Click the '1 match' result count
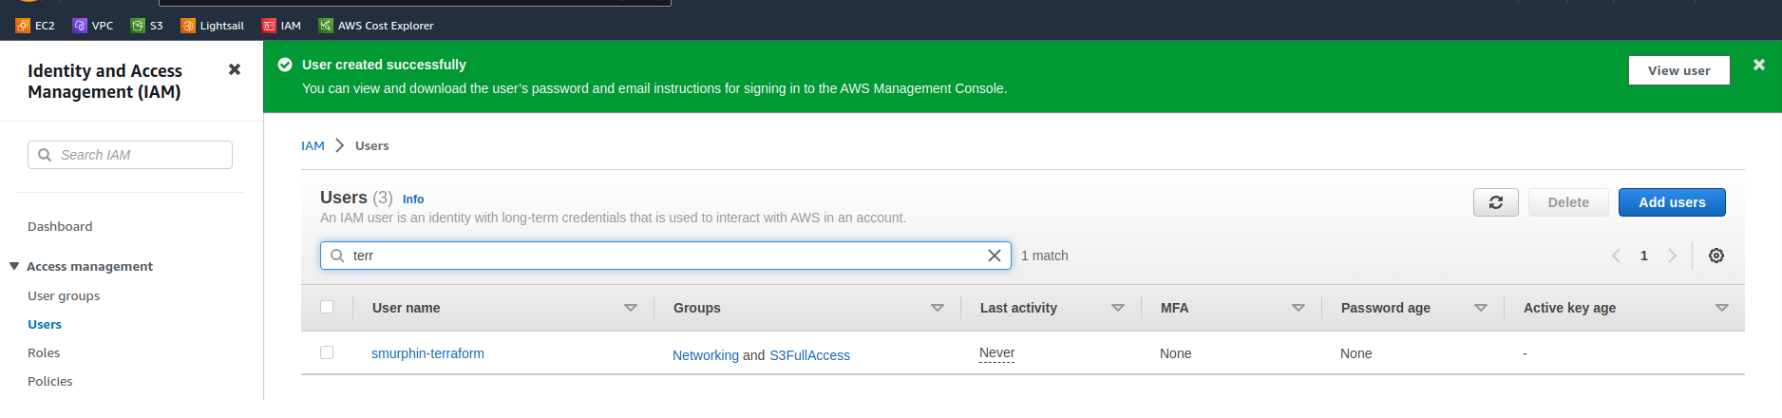 pos(1045,256)
